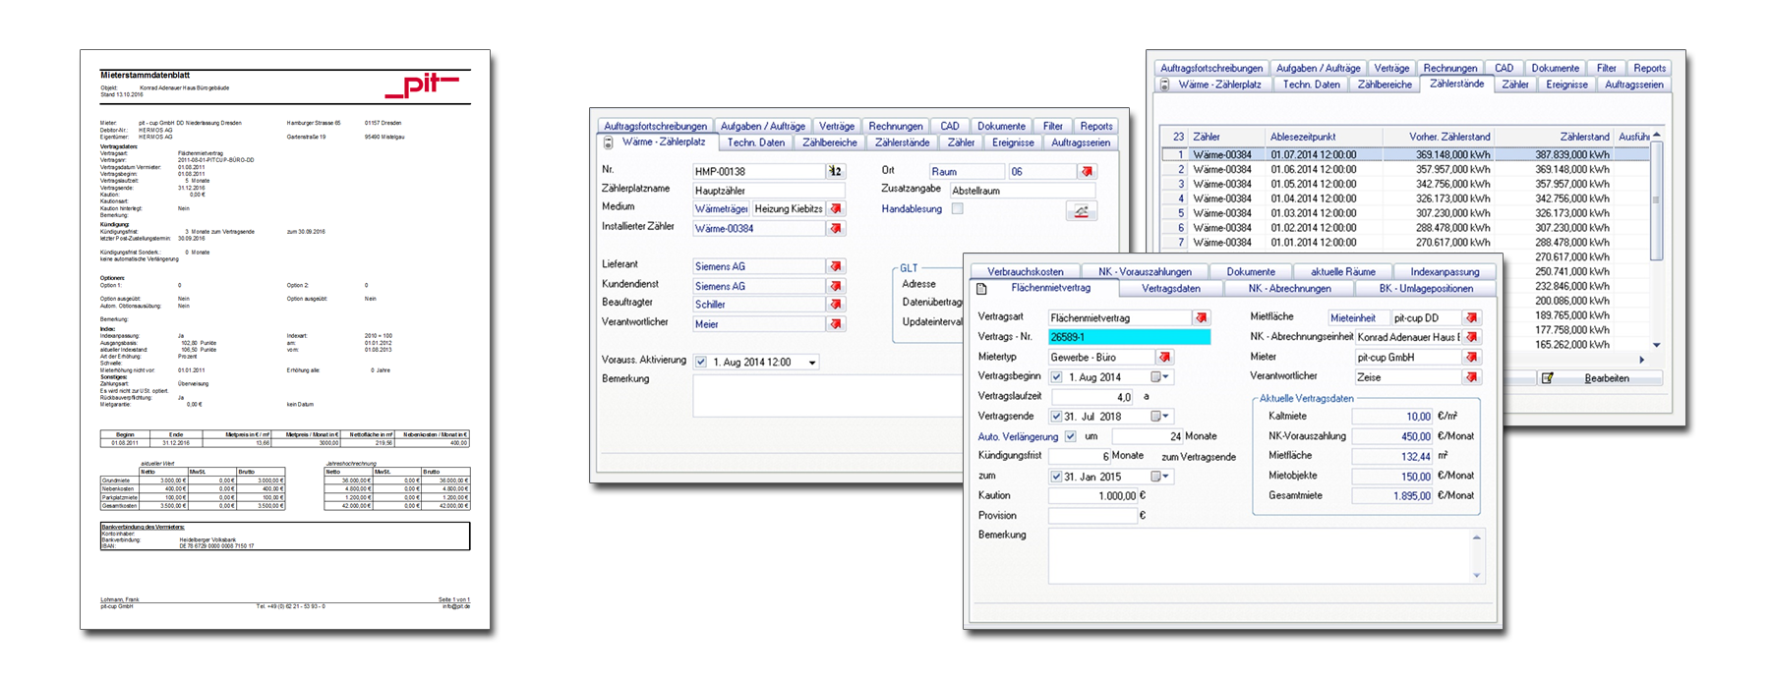Open Indexanpassung tab
This screenshot has width=1770, height=678.
[x=1445, y=271]
